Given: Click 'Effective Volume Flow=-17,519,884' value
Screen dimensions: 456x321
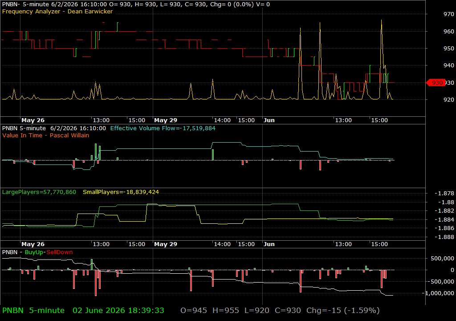Looking at the screenshot, I should point(163,128).
